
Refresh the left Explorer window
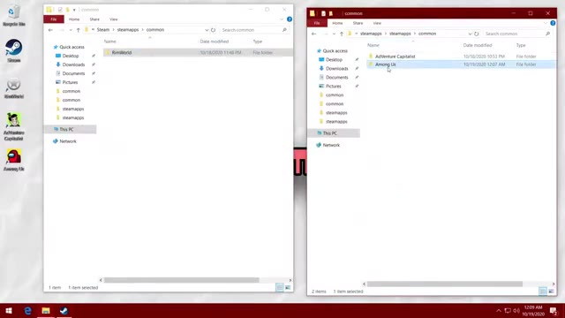[x=213, y=30]
